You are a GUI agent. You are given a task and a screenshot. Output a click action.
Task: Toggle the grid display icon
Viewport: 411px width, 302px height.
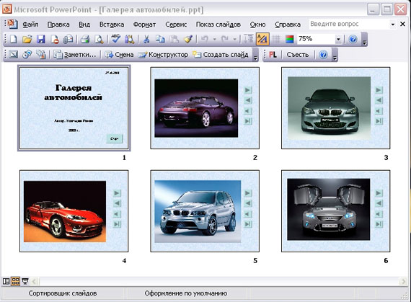coord(275,40)
